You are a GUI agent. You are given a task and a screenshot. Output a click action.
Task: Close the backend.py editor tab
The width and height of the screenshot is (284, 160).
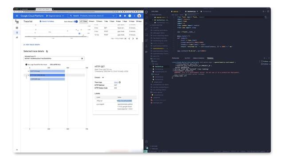coord(197,12)
